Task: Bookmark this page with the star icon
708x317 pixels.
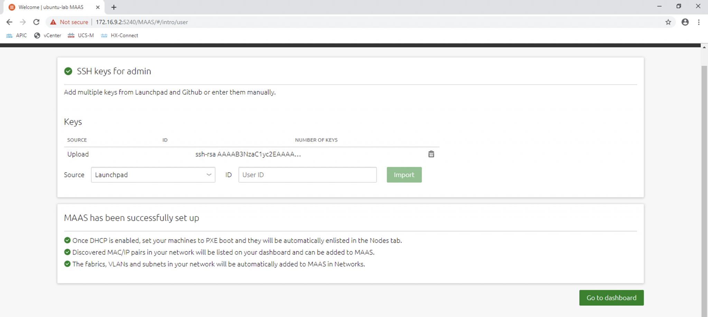Action: point(669,22)
